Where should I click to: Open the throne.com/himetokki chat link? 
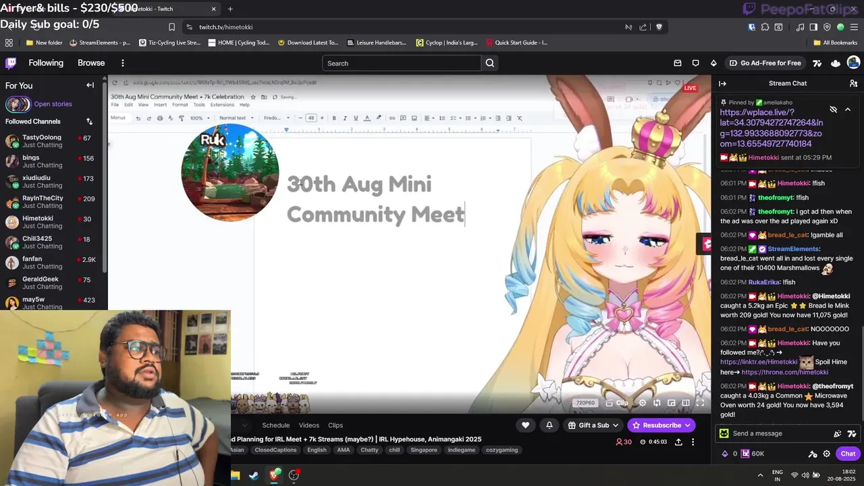click(x=784, y=372)
